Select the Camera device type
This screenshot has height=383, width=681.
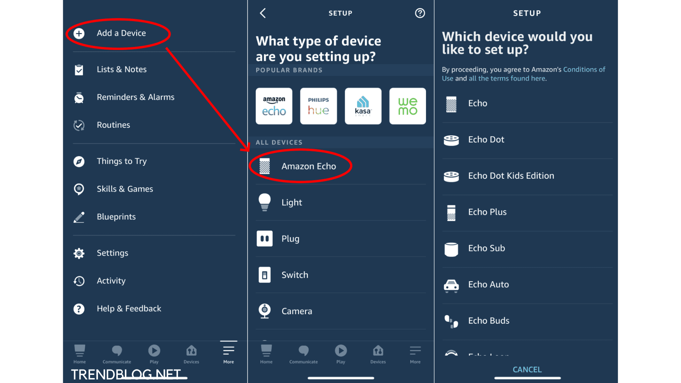[x=340, y=311]
